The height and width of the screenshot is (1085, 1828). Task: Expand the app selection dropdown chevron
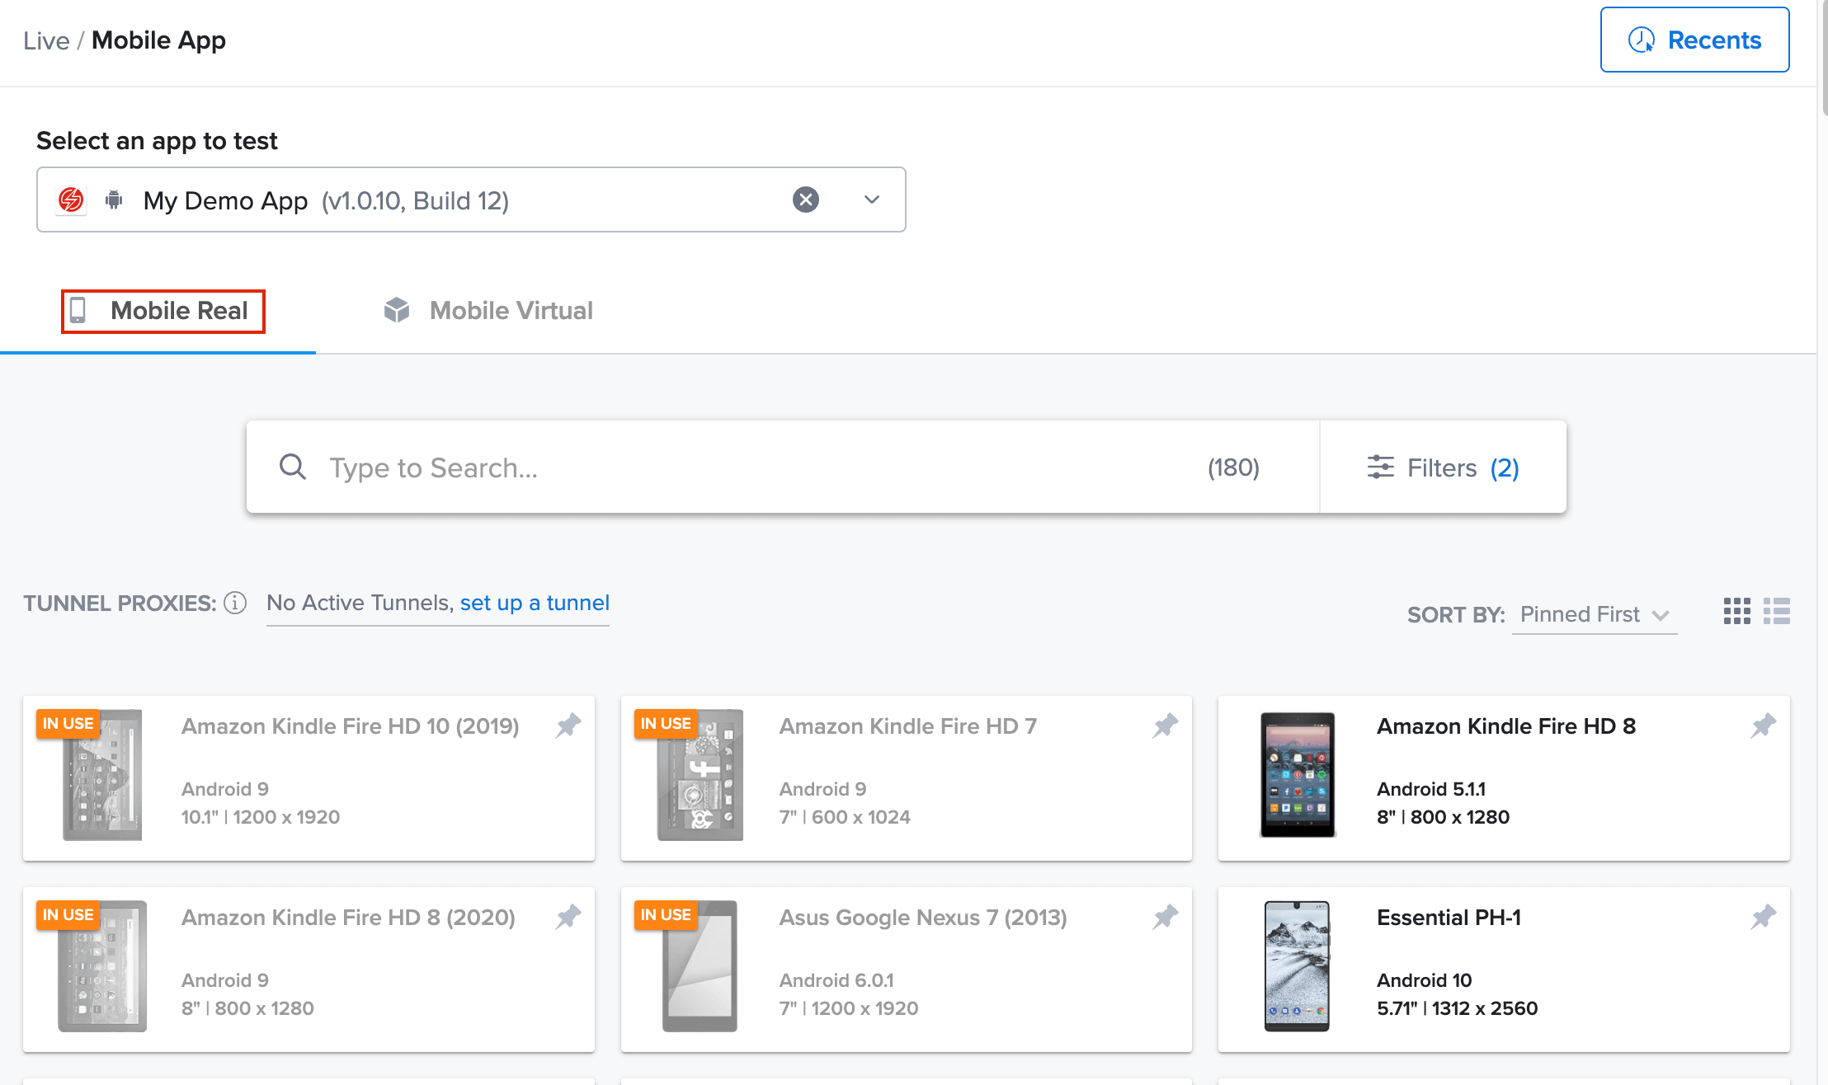click(x=871, y=200)
